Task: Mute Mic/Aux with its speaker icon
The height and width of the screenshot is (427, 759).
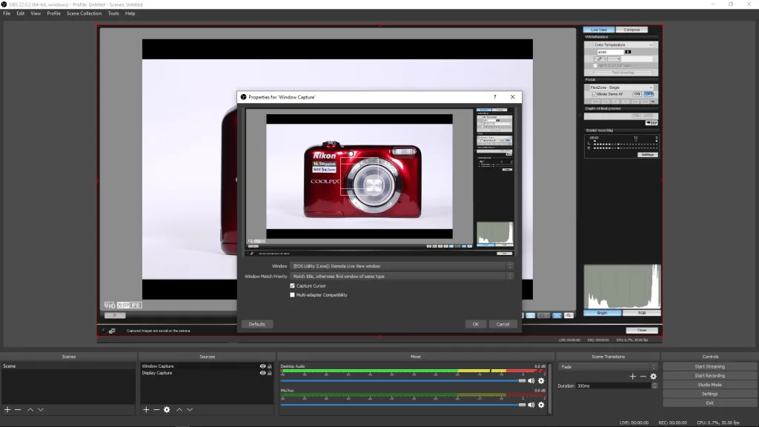Action: click(x=529, y=405)
